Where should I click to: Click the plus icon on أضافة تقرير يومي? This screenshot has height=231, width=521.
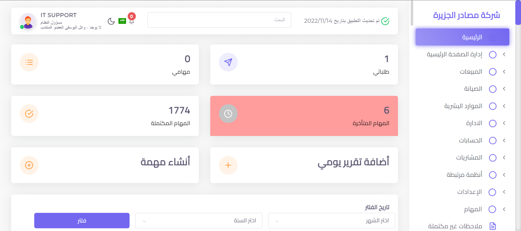click(x=228, y=165)
